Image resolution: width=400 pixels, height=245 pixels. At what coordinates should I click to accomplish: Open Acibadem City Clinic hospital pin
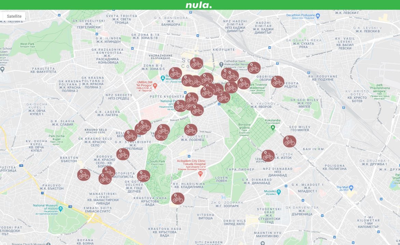tap(201, 174)
